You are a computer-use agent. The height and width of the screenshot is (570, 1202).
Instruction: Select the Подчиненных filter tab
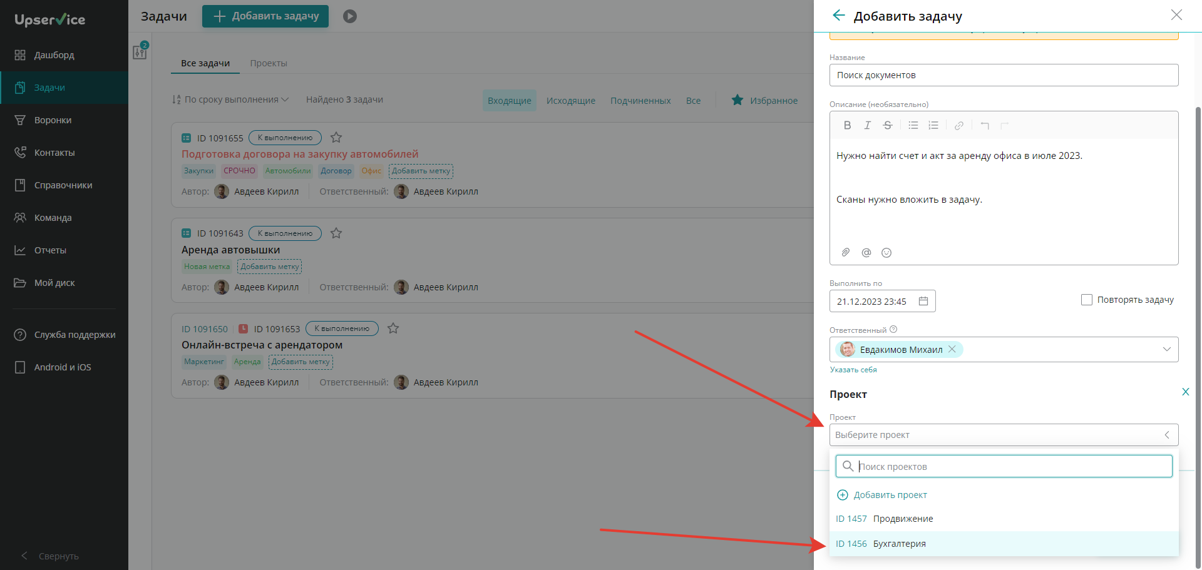(x=640, y=101)
